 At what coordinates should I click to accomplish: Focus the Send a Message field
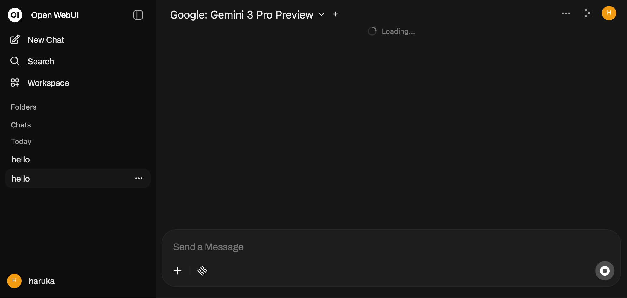tap(391, 247)
